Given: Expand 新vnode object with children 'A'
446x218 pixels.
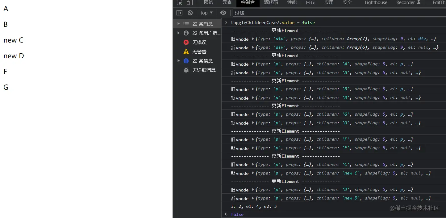Looking at the screenshot, I should [x=253, y=73].
